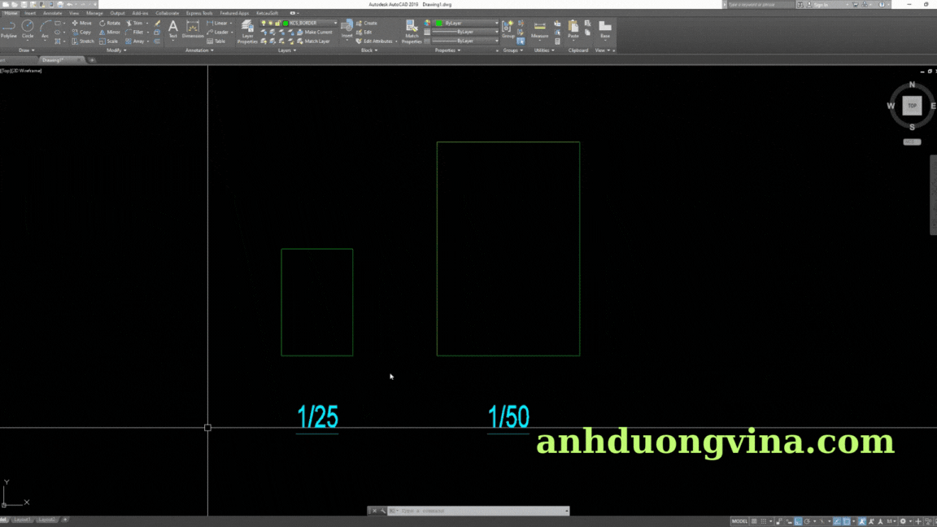
Task: Toggle drawing grid display in status bar
Action: 755,521
